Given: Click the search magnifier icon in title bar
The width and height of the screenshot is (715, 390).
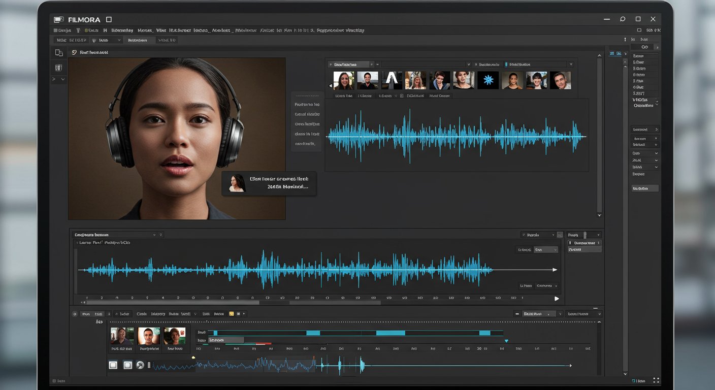Looking at the screenshot, I should pyautogui.click(x=623, y=19).
